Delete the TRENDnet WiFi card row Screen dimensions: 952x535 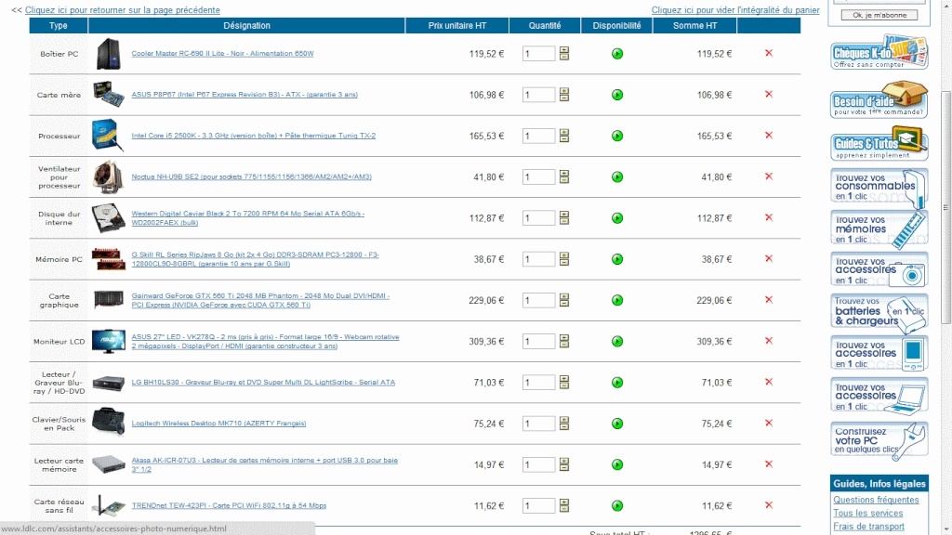click(x=769, y=505)
